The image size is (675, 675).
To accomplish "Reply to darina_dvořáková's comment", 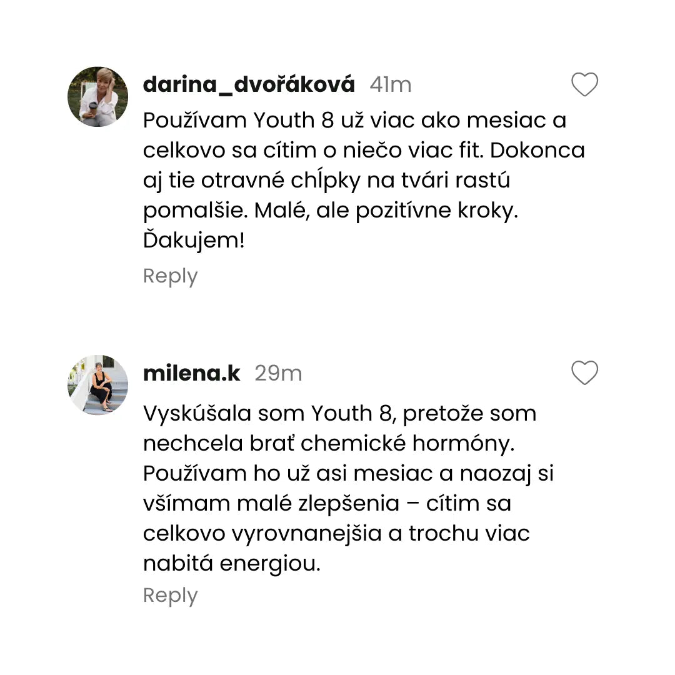I will click(170, 276).
